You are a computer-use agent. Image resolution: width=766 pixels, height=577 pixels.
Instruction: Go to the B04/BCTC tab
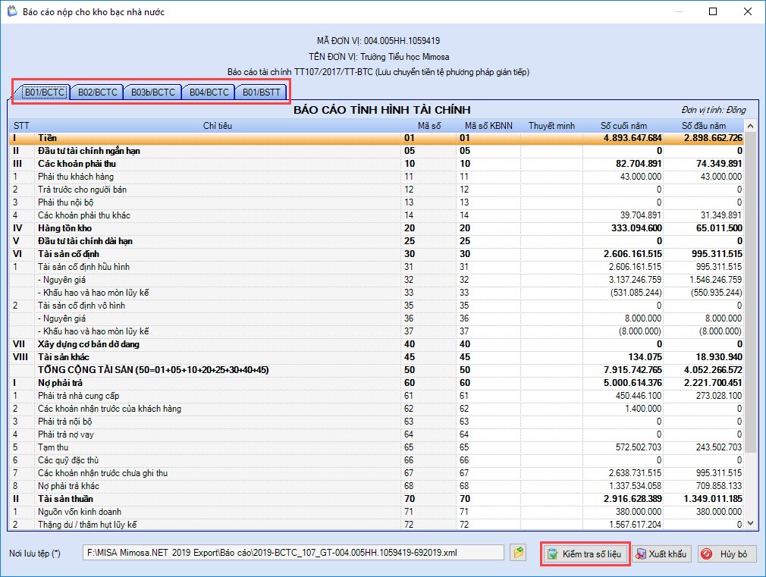(x=209, y=93)
